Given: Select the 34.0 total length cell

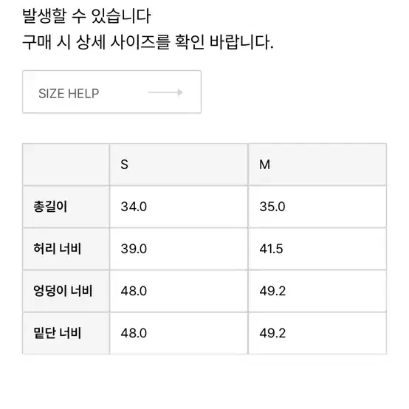Looking at the screenshot, I should (179, 207).
